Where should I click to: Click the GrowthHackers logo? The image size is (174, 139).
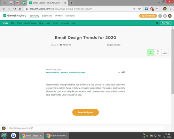(x=15, y=16)
